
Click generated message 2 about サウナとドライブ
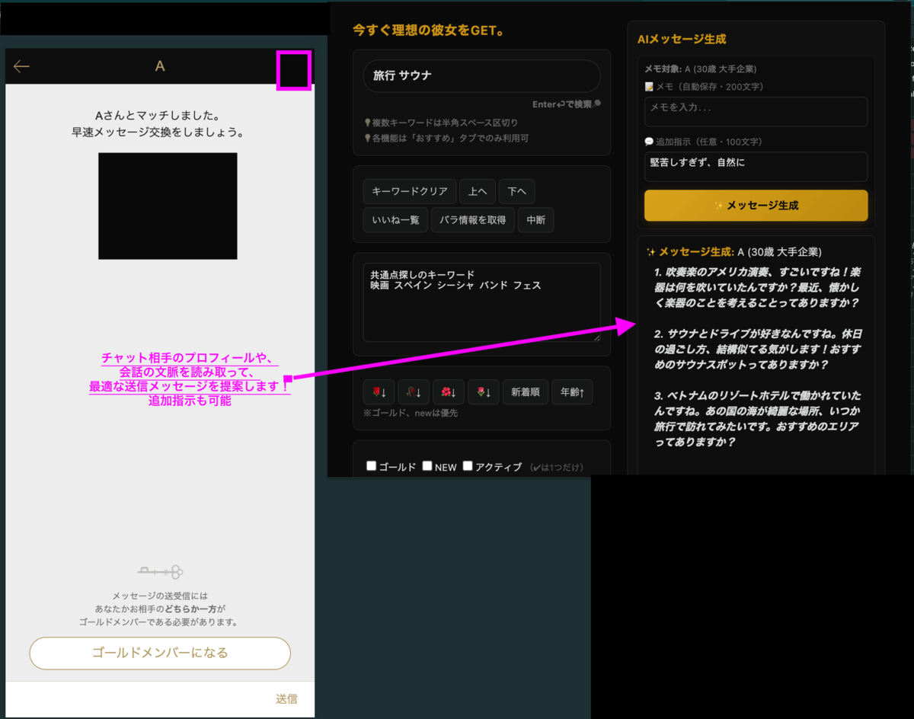point(756,350)
